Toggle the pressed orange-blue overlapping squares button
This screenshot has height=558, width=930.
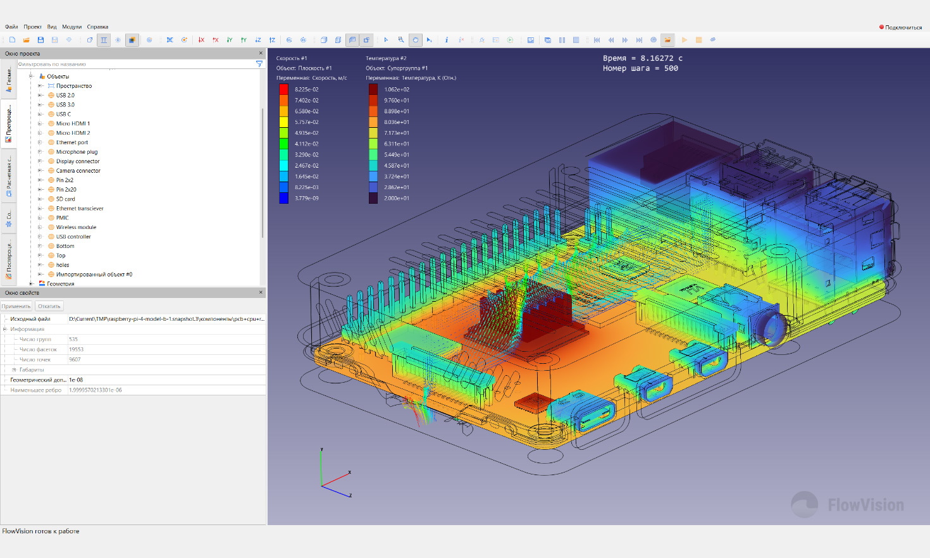pos(132,40)
